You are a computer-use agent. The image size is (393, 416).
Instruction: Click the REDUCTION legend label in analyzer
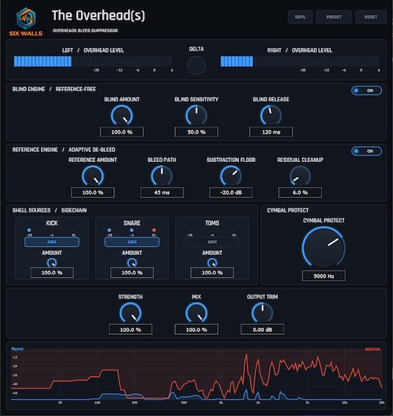pos(373,349)
